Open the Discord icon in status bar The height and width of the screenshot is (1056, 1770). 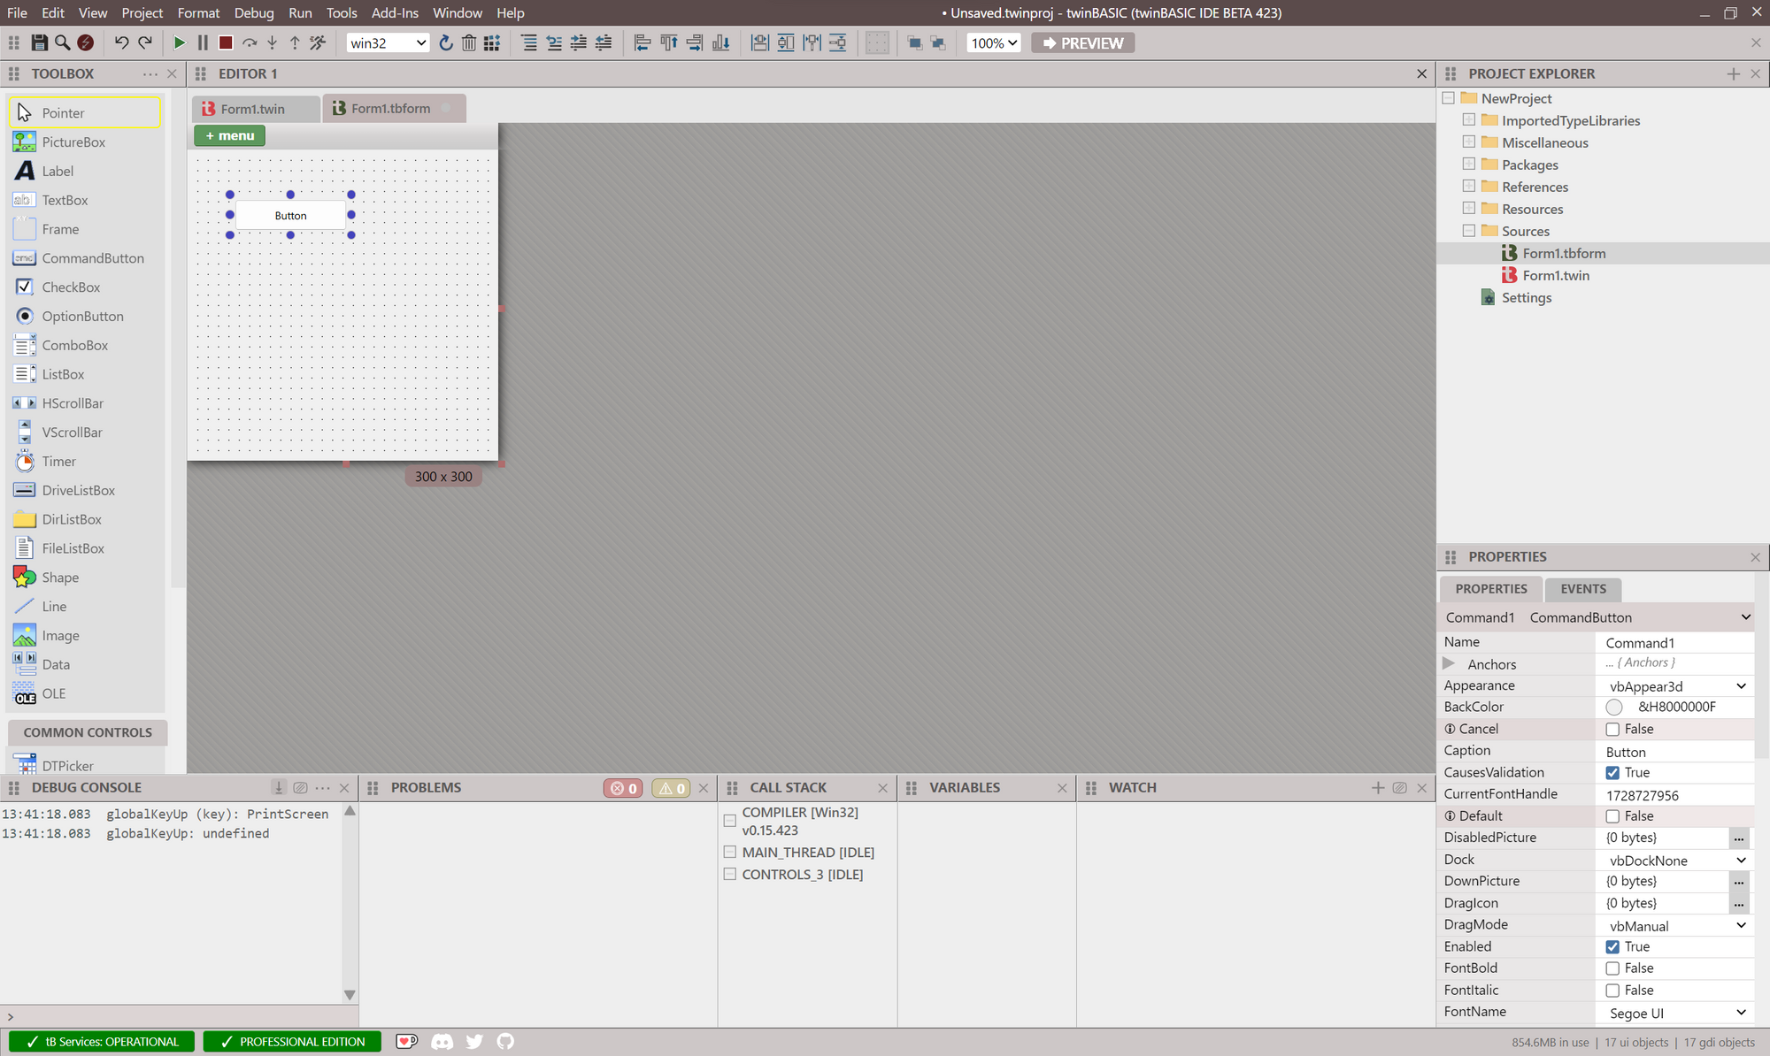coord(442,1042)
